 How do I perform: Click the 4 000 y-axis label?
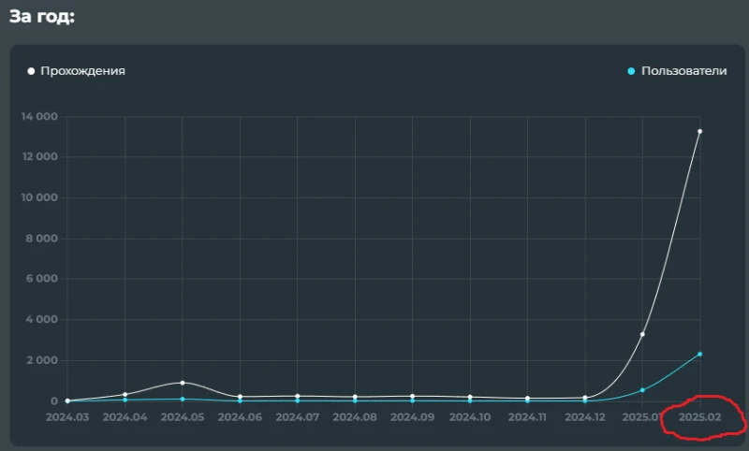coord(41,319)
